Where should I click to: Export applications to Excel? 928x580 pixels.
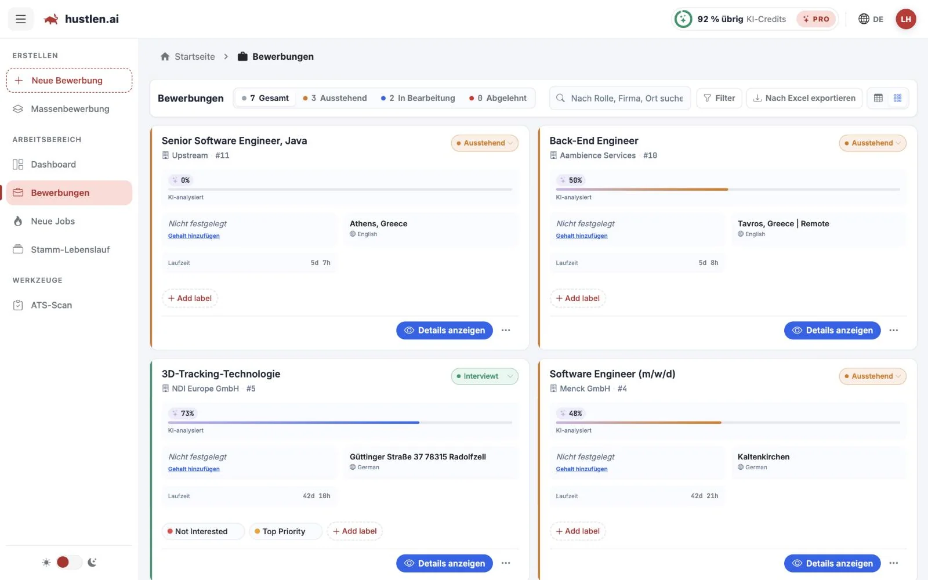804,98
